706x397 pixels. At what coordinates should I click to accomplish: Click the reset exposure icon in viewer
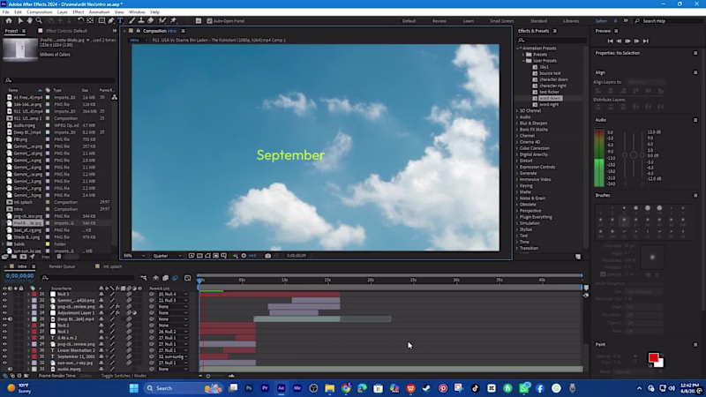(244, 256)
